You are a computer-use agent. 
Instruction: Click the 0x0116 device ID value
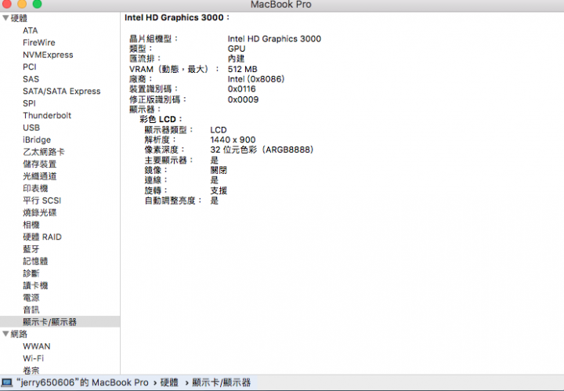[x=242, y=89]
